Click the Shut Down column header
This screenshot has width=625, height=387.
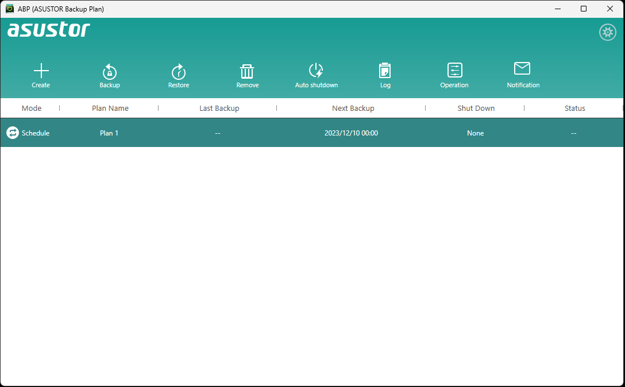tap(476, 108)
